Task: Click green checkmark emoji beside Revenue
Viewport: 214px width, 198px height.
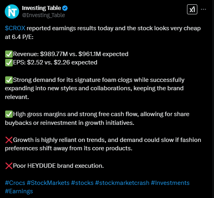Action: (x=9, y=54)
